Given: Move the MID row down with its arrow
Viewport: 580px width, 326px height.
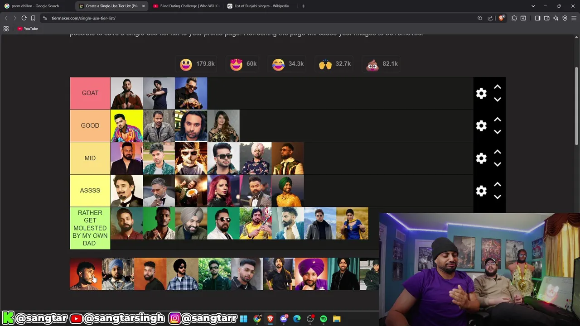Looking at the screenshot, I should [498, 164].
